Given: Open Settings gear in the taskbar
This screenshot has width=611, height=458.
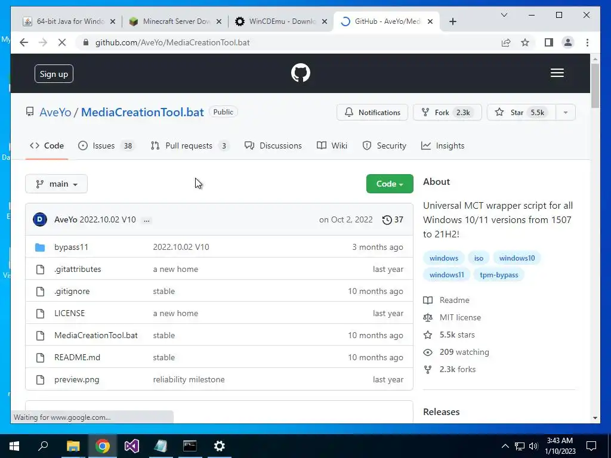Looking at the screenshot, I should point(220,446).
